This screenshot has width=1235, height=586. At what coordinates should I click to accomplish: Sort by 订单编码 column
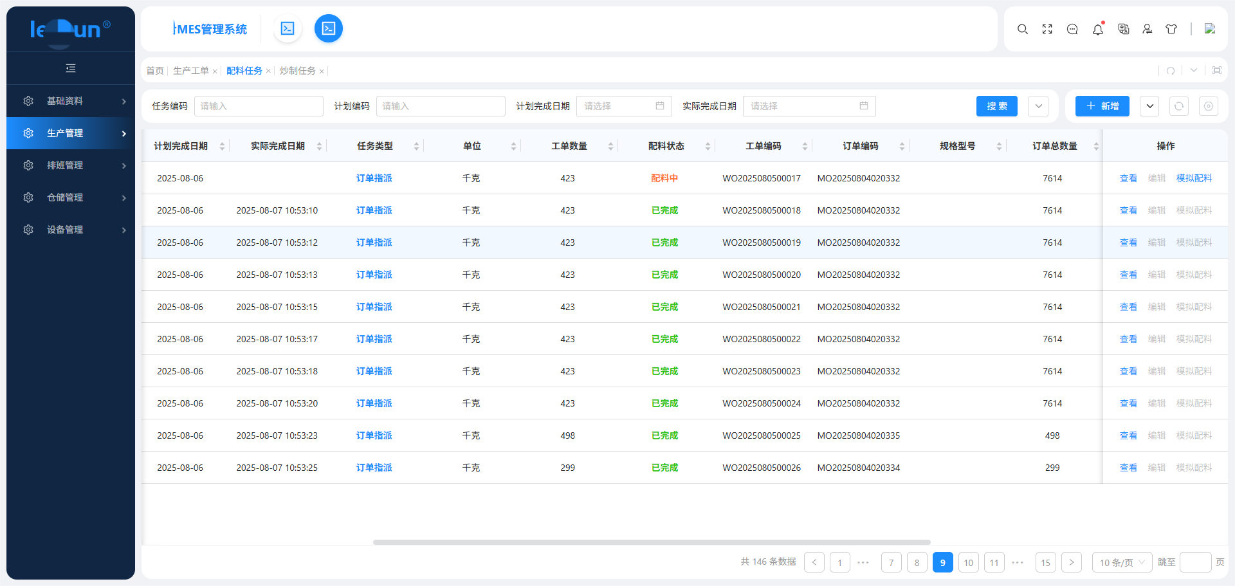902,146
